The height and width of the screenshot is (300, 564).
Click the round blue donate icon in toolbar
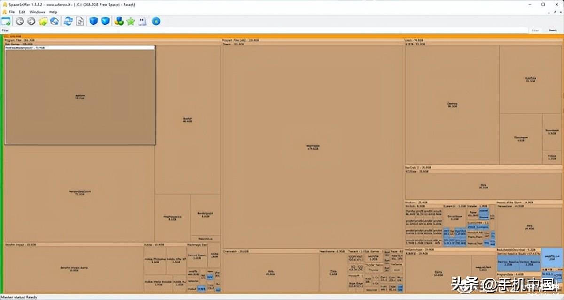click(x=157, y=21)
